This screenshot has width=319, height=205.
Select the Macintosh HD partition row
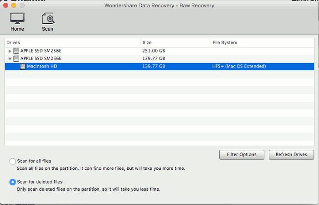159,67
